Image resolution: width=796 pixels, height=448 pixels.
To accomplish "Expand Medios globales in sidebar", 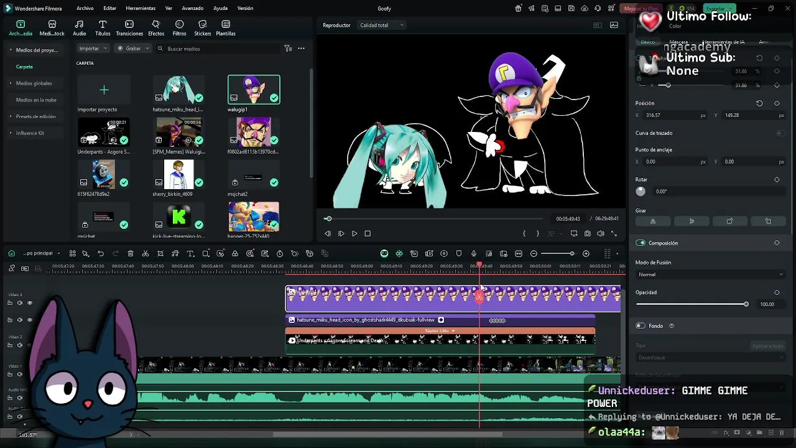I will click(x=11, y=83).
